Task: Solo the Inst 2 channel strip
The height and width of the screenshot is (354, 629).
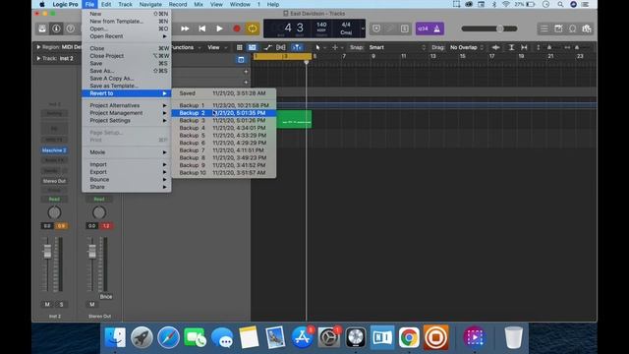Action: 61,304
